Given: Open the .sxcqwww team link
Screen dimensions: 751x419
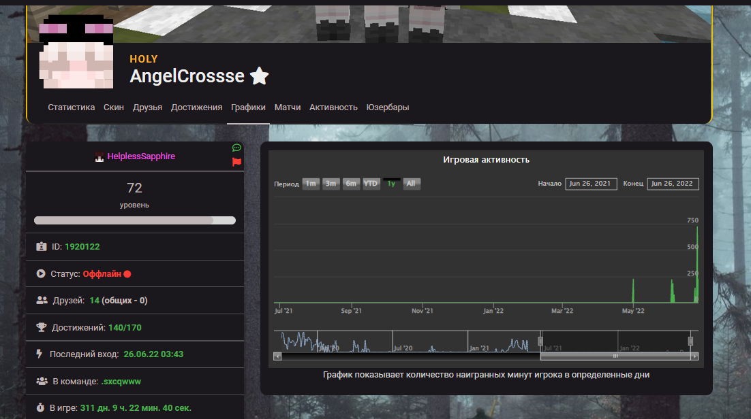Looking at the screenshot, I should (121, 381).
